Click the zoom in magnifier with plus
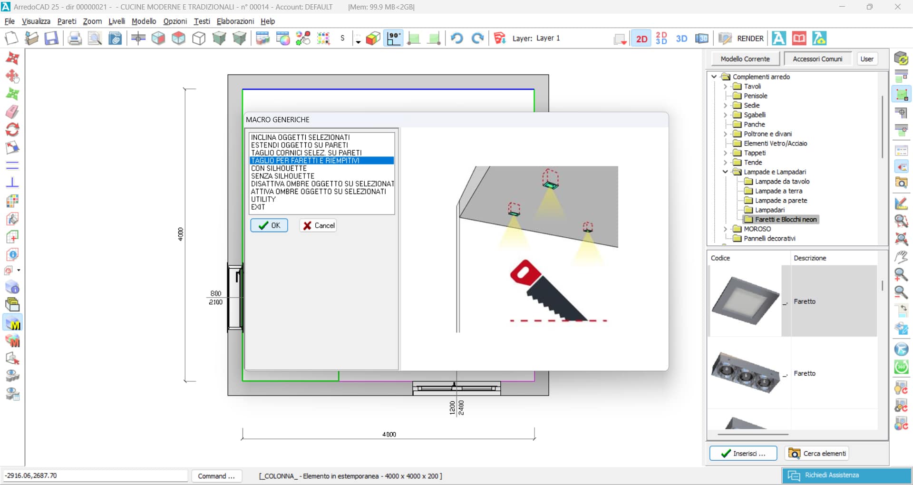The width and height of the screenshot is (913, 485). (901, 275)
